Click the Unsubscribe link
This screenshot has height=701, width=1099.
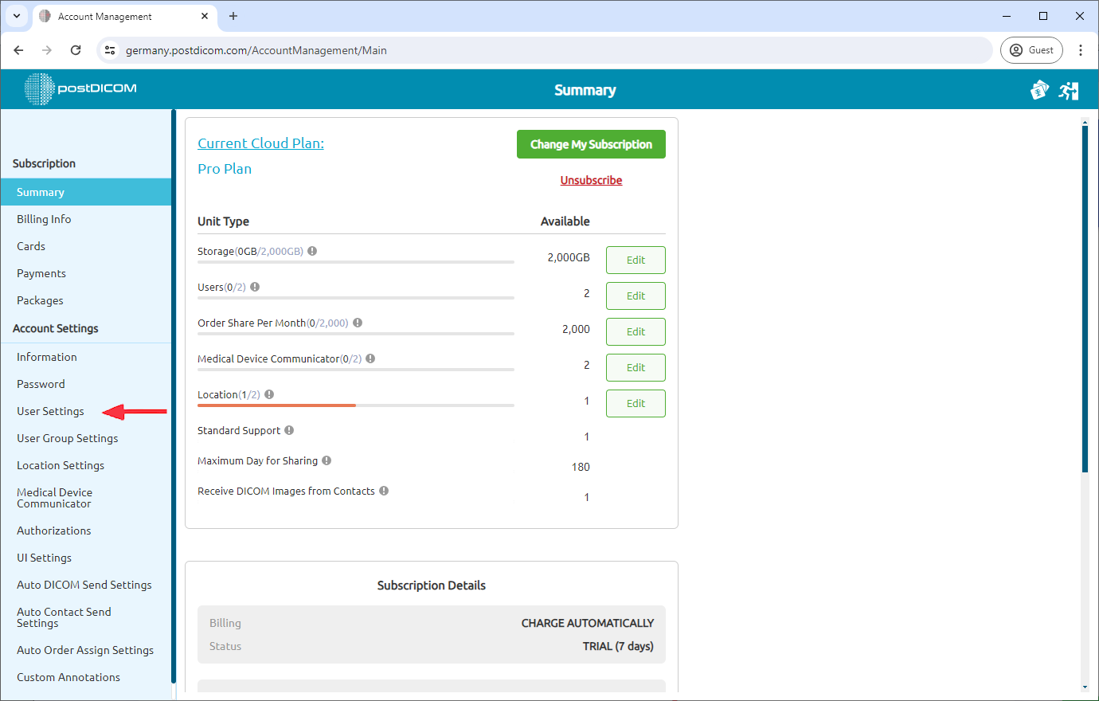(591, 180)
